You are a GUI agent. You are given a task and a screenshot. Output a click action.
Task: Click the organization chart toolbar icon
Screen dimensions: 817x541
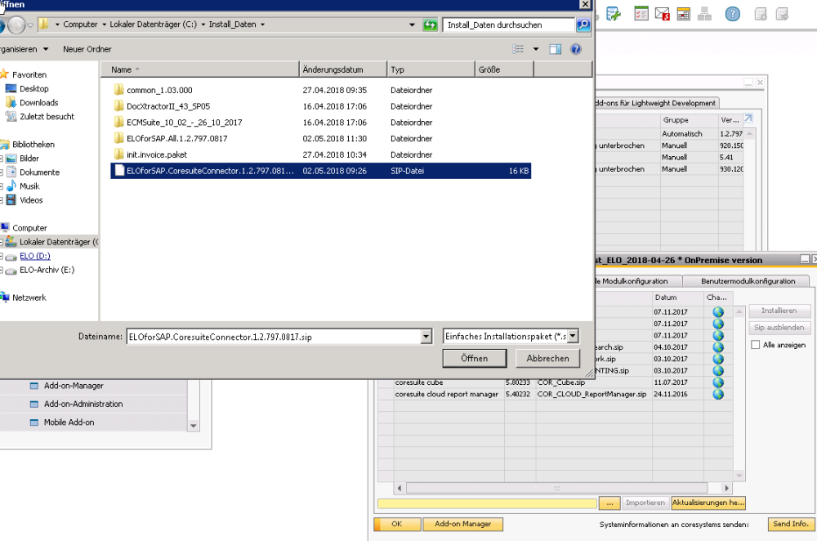[x=704, y=14]
